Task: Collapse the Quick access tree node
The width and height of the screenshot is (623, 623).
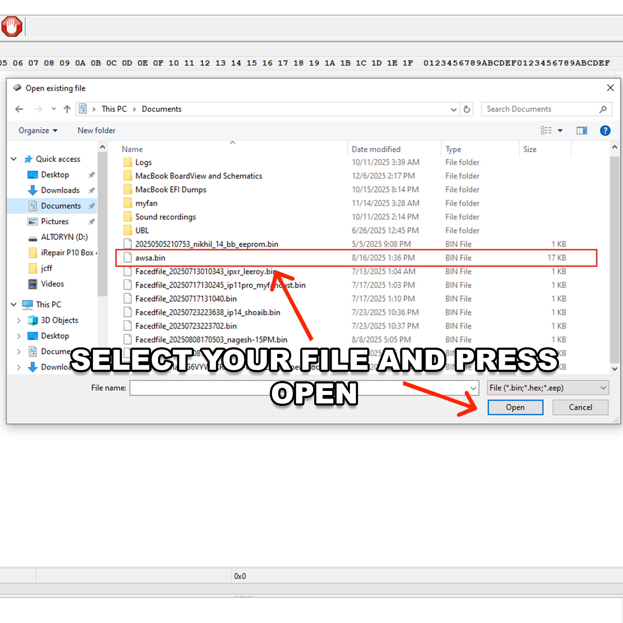Action: pos(14,159)
